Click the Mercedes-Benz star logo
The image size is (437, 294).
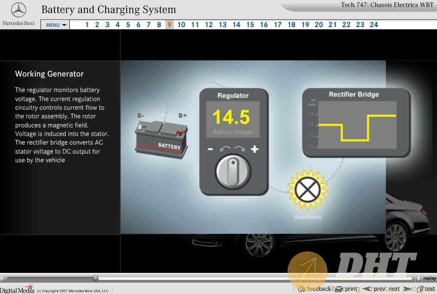[19, 10]
